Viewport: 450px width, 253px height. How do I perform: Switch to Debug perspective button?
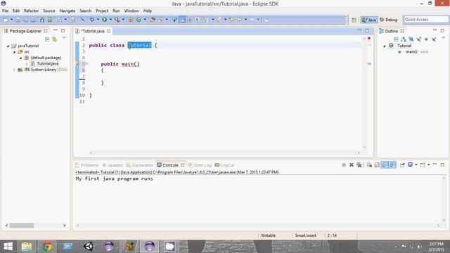(389, 20)
